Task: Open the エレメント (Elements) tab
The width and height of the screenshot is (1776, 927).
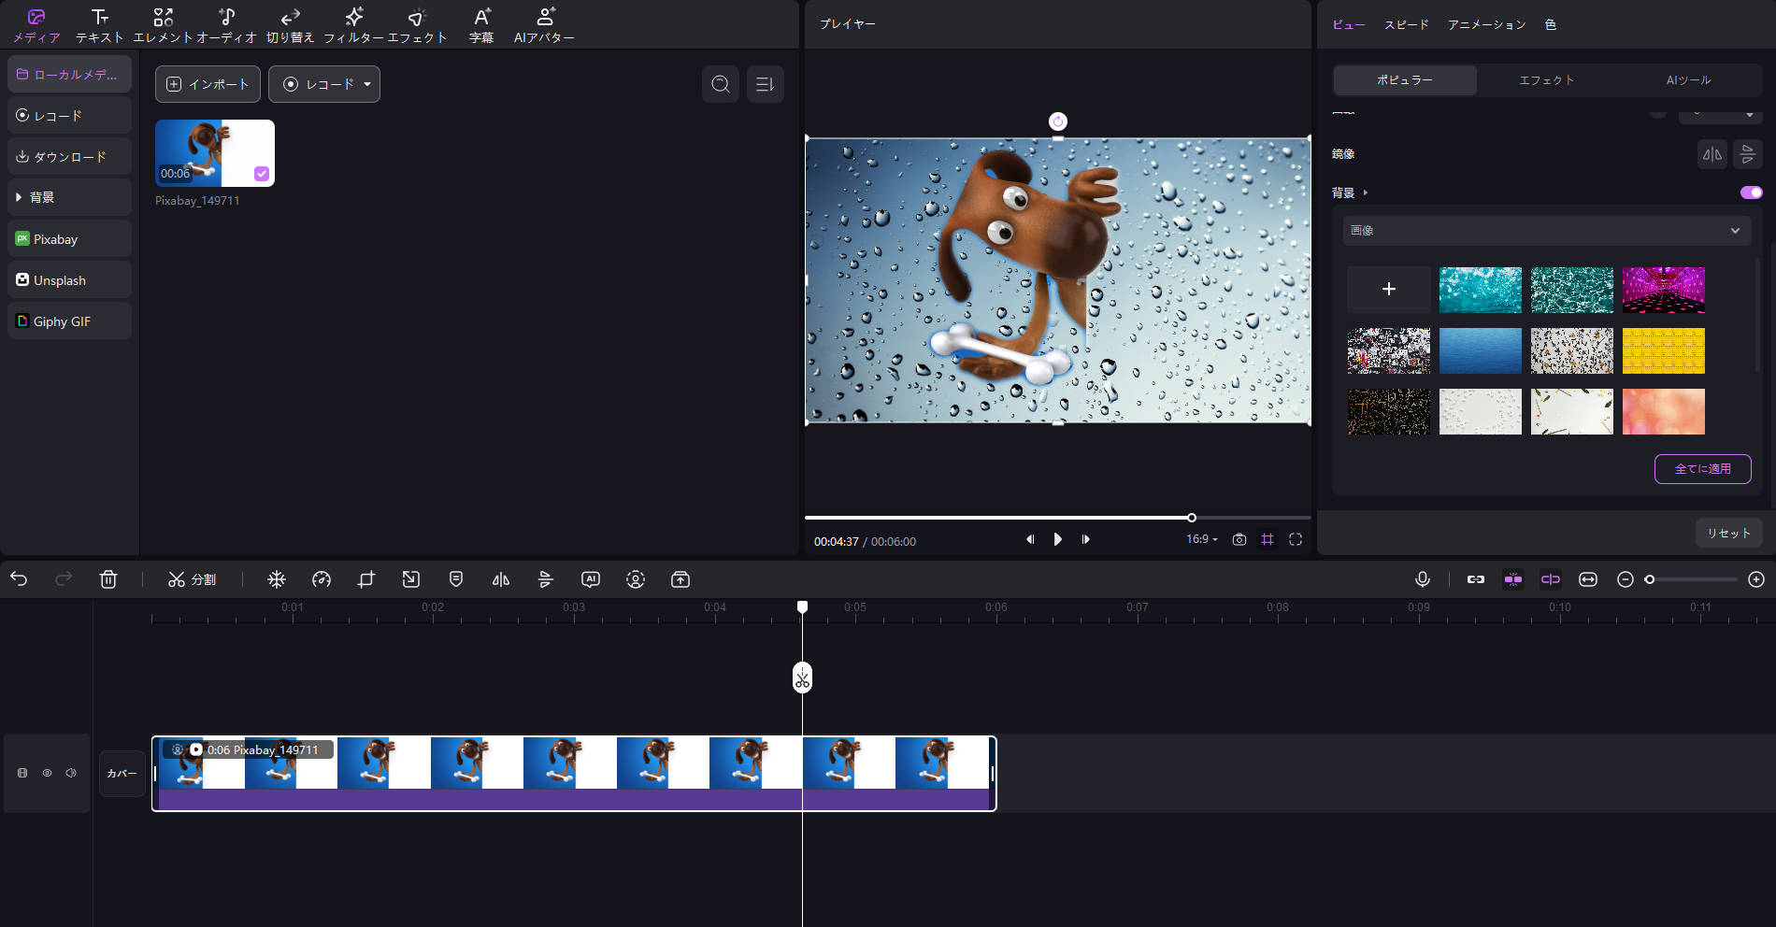Action: [x=163, y=25]
